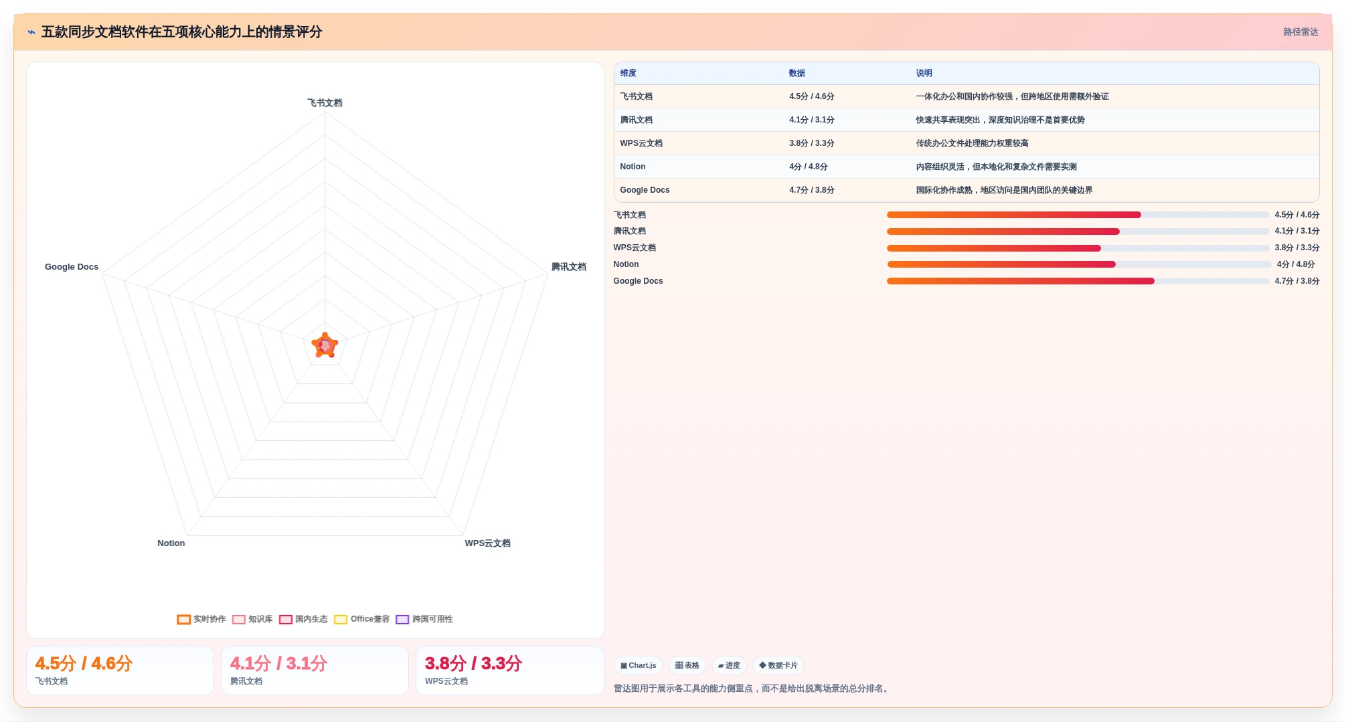
Task: Click the purple 跨国可用性 legend swatch
Action: point(402,619)
